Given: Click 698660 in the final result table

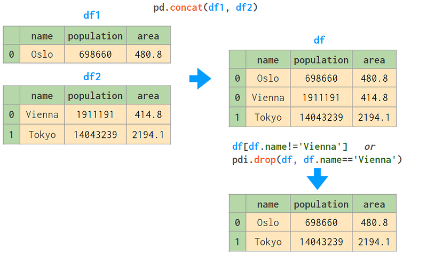Looking at the screenshot, I should click(321, 222).
